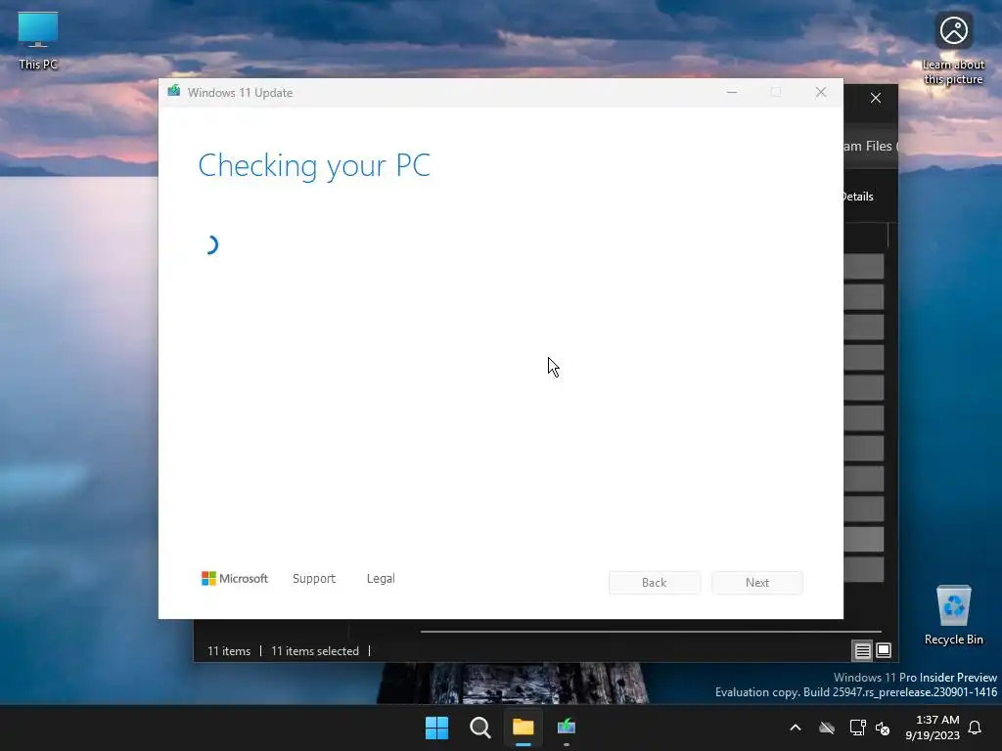Click File Explorer horizontal scrollbar
Viewport: 1002px width, 751px height.
click(x=651, y=632)
